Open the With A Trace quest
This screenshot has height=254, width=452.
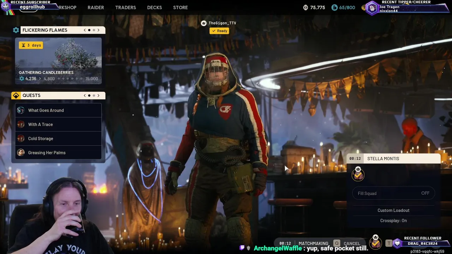point(58,125)
